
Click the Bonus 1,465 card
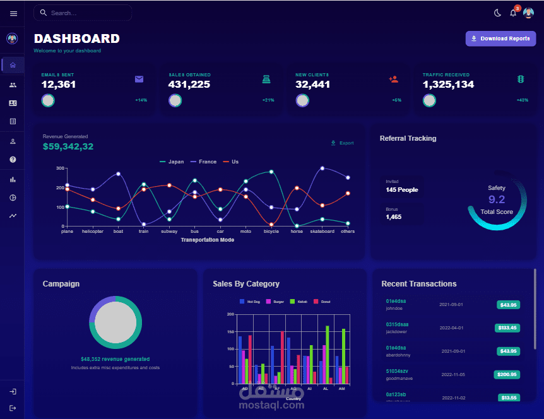tap(402, 214)
